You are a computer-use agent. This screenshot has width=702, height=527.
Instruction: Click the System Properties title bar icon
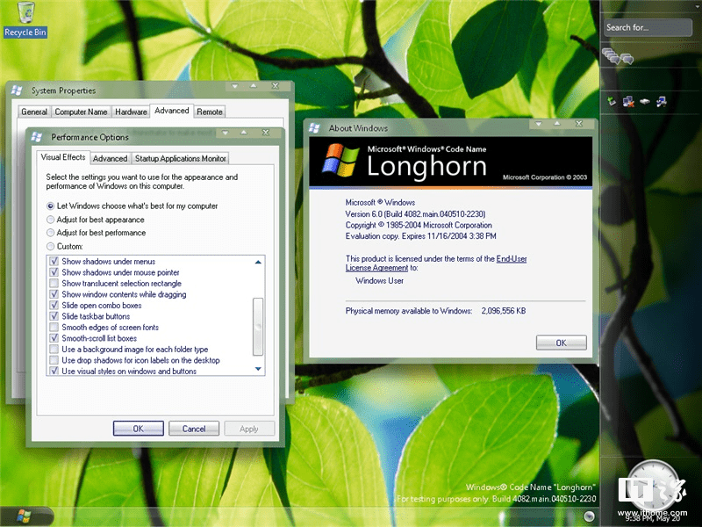click(13, 90)
